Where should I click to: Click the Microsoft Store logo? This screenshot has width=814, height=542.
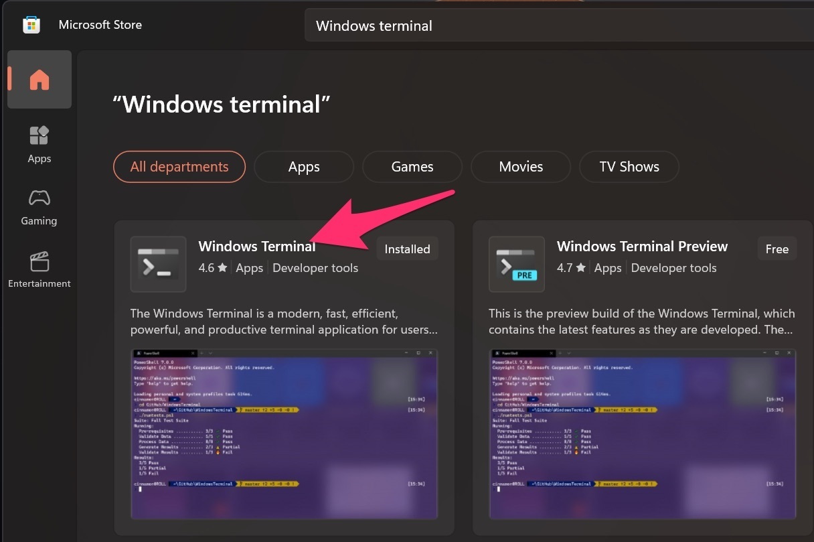(31, 24)
